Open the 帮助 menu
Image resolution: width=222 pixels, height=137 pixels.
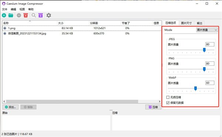coord(31,9)
